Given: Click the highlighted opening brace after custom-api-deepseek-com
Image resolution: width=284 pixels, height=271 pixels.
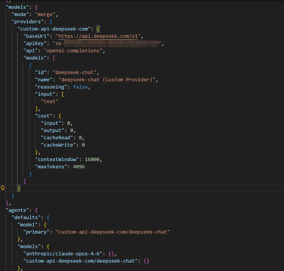Looking at the screenshot, I should tap(98, 29).
